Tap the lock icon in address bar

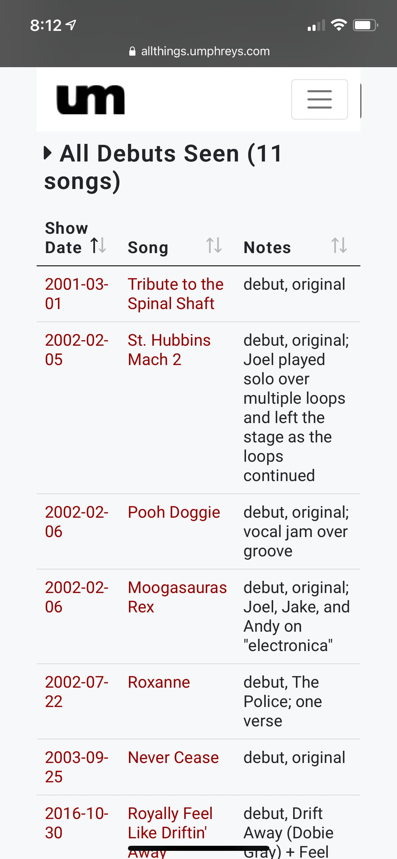132,52
